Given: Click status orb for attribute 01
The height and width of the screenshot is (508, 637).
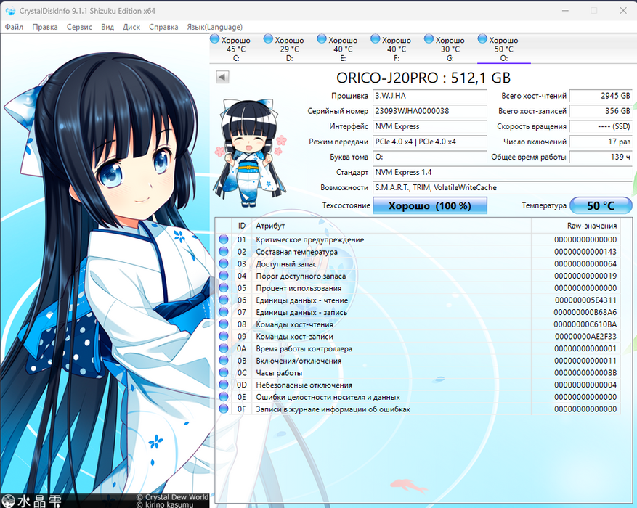Looking at the screenshot, I should (224, 239).
